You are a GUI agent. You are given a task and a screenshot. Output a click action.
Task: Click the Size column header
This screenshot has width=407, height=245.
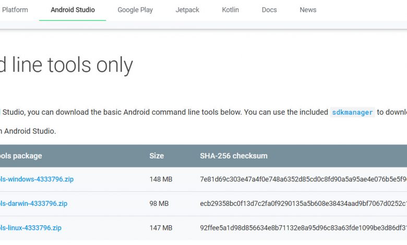(x=157, y=156)
